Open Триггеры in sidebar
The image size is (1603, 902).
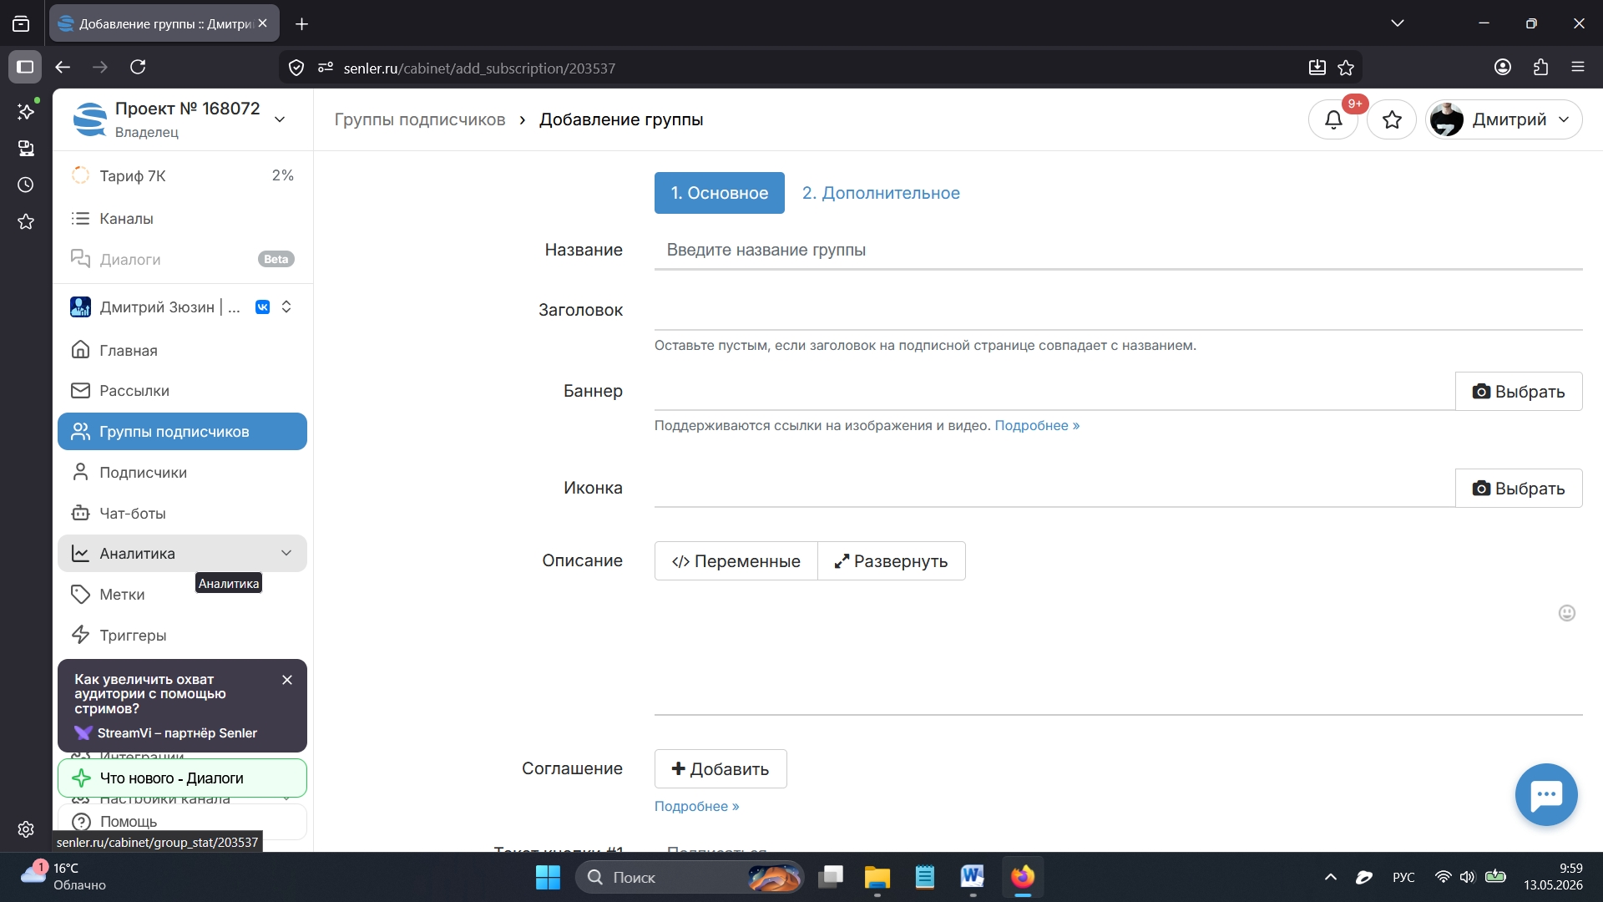[x=183, y=635]
